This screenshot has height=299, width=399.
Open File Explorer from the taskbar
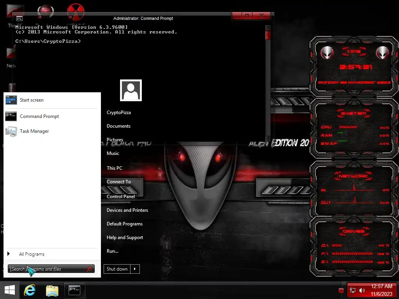[52, 290]
